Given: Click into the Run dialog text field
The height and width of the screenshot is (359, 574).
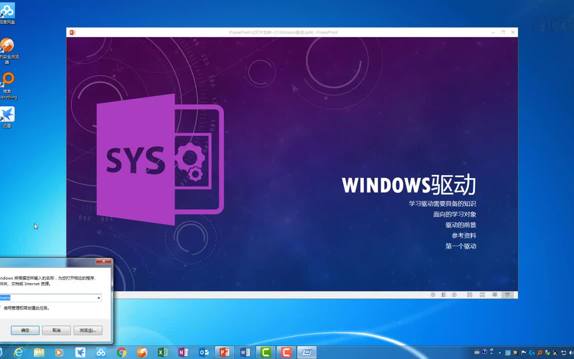Looking at the screenshot, I should click(50, 298).
